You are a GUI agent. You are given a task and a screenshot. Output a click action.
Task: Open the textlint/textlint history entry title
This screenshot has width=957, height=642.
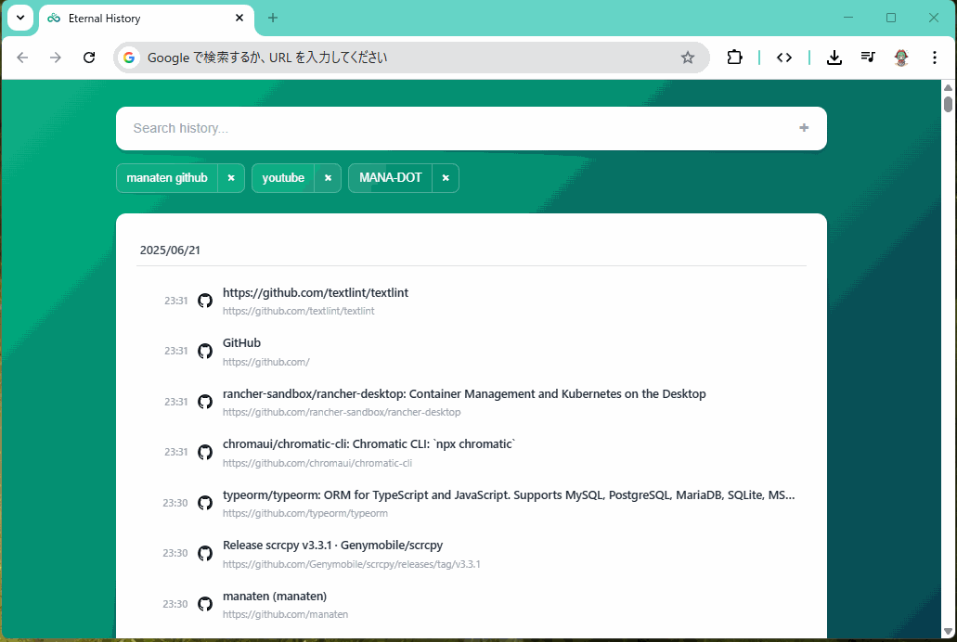316,293
